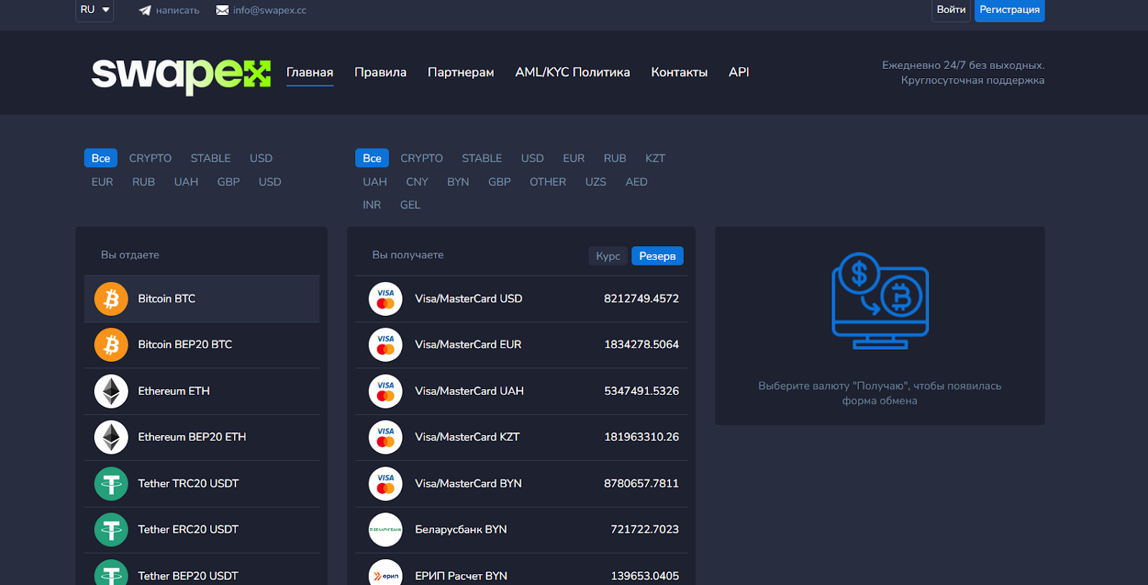Click the Bitcoin BTC coin icon
The image size is (1148, 585).
pos(111,299)
